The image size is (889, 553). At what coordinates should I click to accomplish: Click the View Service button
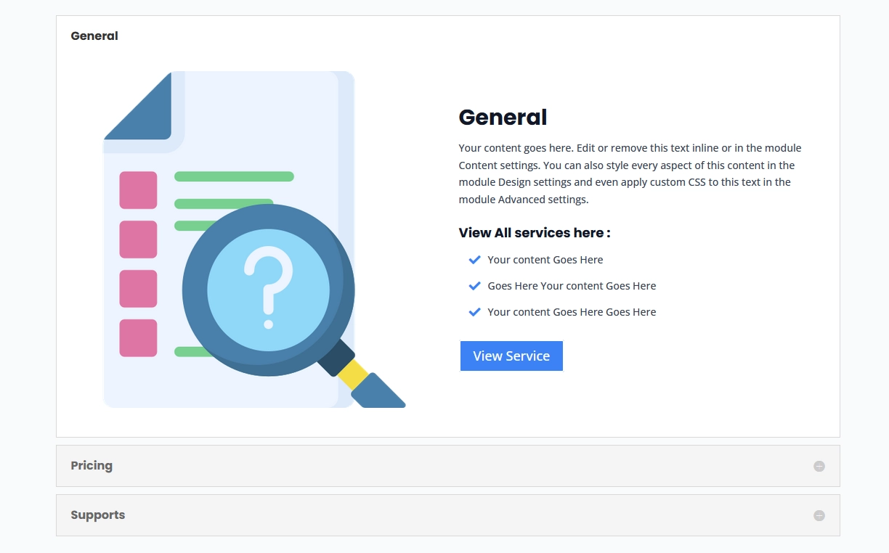pyautogui.click(x=511, y=356)
